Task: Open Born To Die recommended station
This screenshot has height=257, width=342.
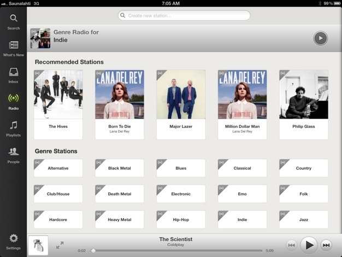Action: pos(120,104)
